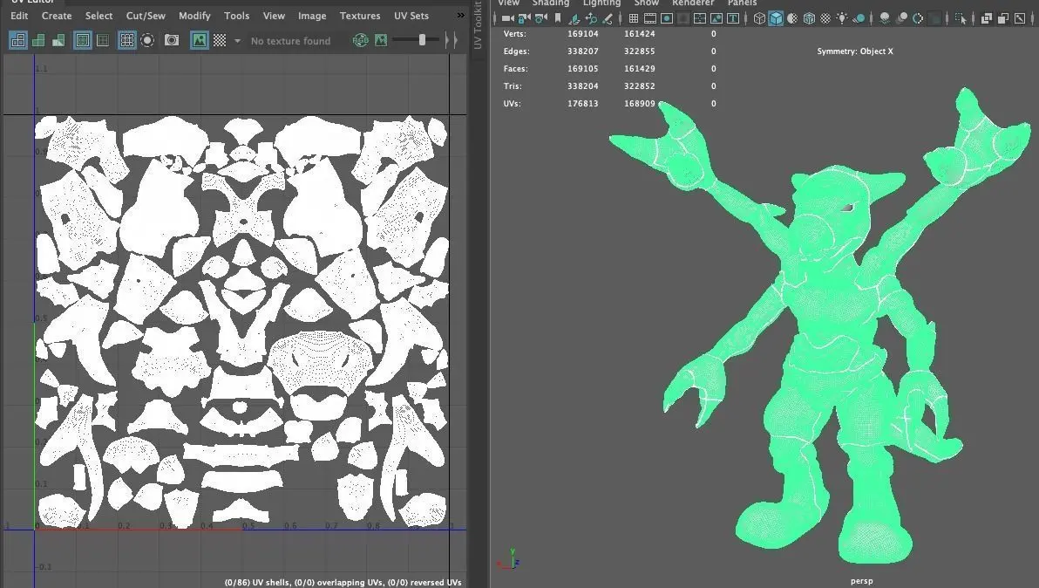Viewport: 1039px width, 588px height.
Task: Adjust the image dimming slider handle
Action: (x=422, y=40)
